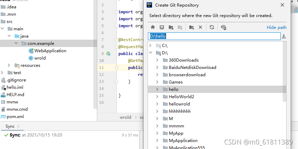Expand the 360Downloads folder
The height and width of the screenshot is (149, 298).
(x=157, y=60)
